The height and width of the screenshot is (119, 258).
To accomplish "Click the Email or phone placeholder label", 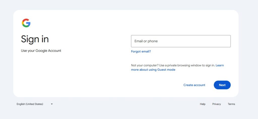I will [146, 41].
